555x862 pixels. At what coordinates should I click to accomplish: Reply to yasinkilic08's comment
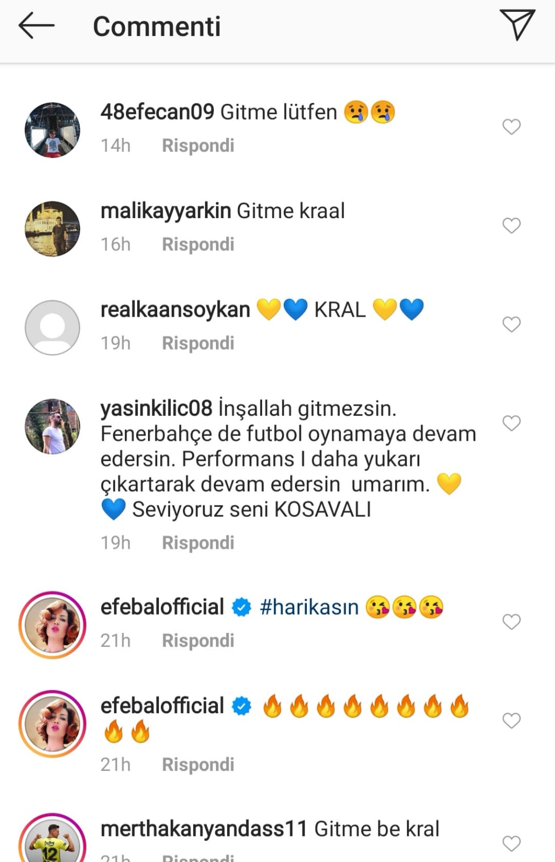tap(198, 543)
